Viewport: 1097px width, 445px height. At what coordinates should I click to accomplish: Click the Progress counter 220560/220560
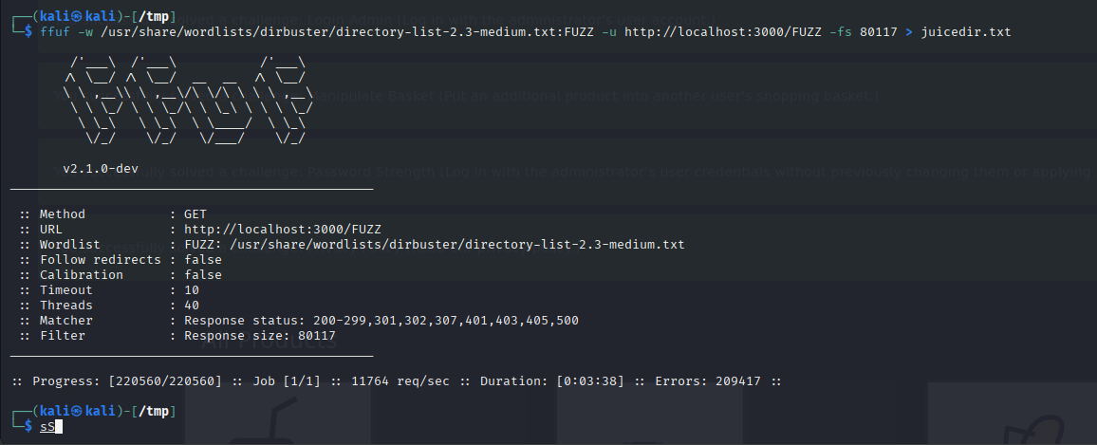click(165, 381)
